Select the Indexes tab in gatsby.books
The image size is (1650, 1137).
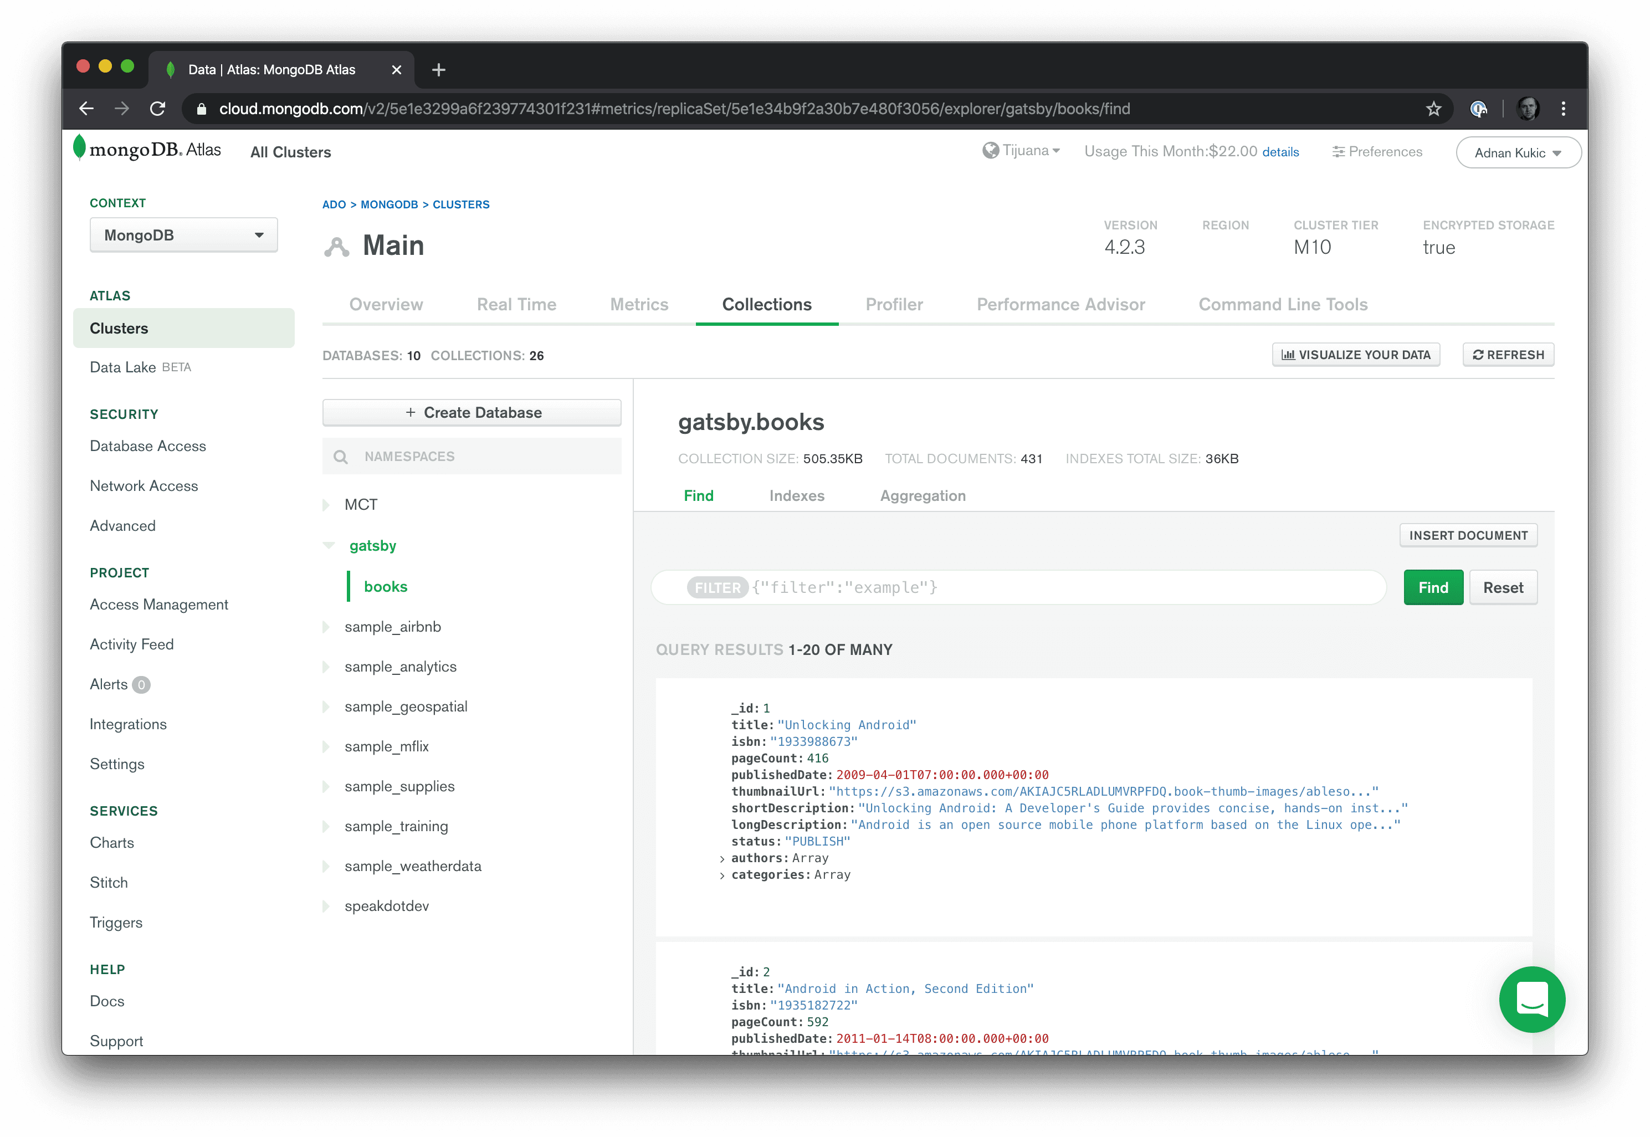point(797,494)
